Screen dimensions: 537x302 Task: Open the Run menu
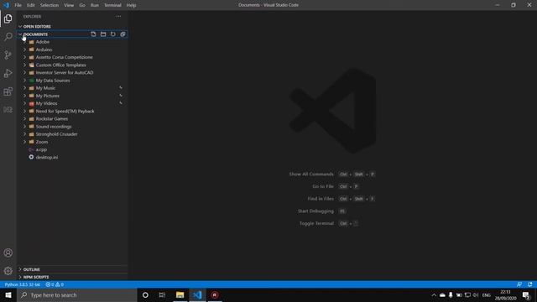[x=95, y=5]
